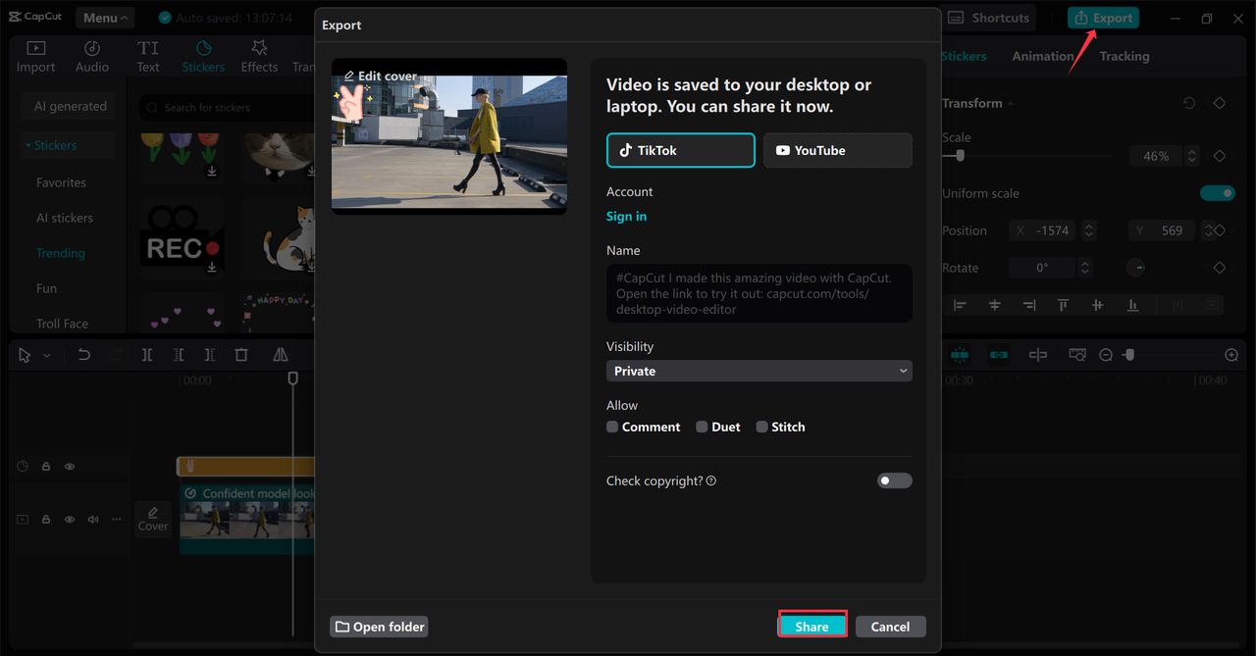The width and height of the screenshot is (1256, 656).
Task: Open main track more options dots
Action: pyautogui.click(x=117, y=520)
